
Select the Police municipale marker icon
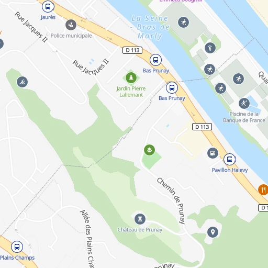pyautogui.click(x=71, y=25)
